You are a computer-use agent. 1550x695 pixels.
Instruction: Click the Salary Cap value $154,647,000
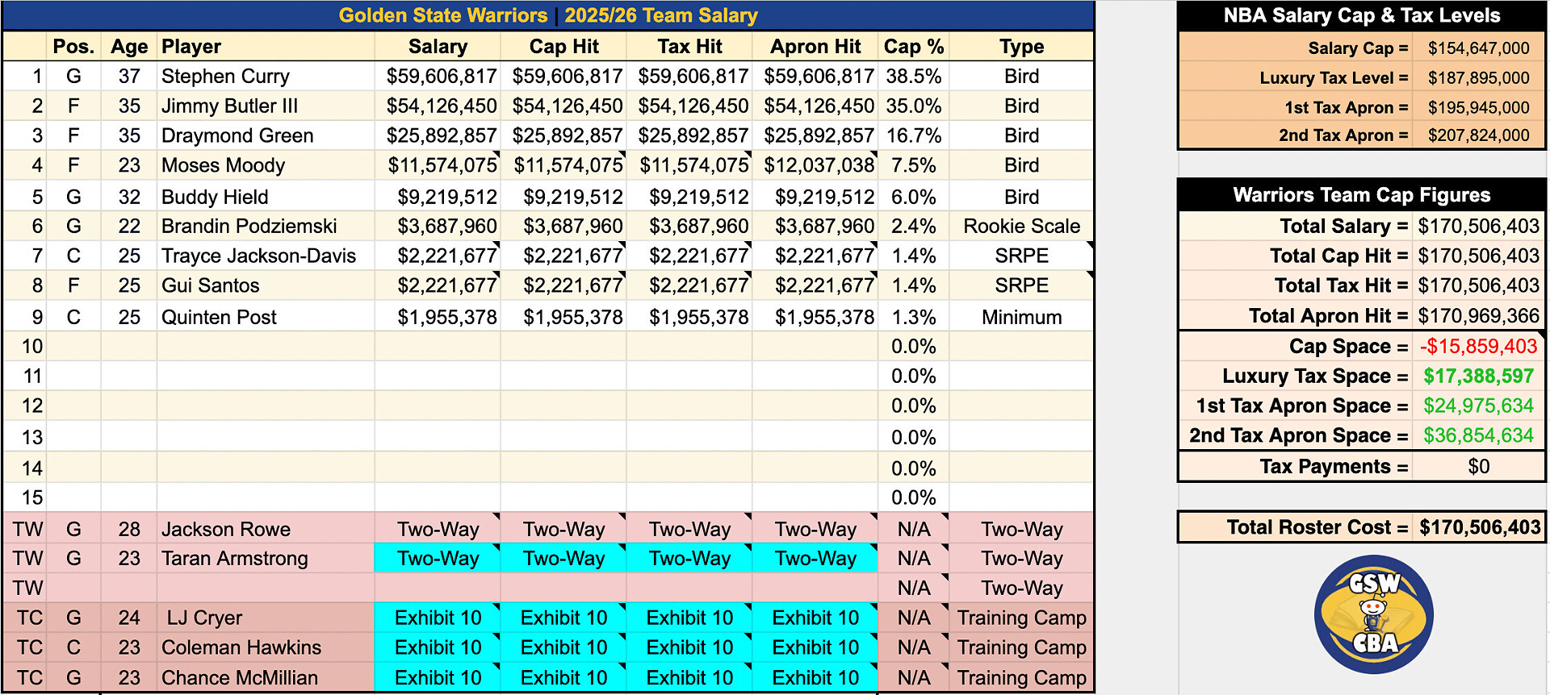click(x=1478, y=48)
